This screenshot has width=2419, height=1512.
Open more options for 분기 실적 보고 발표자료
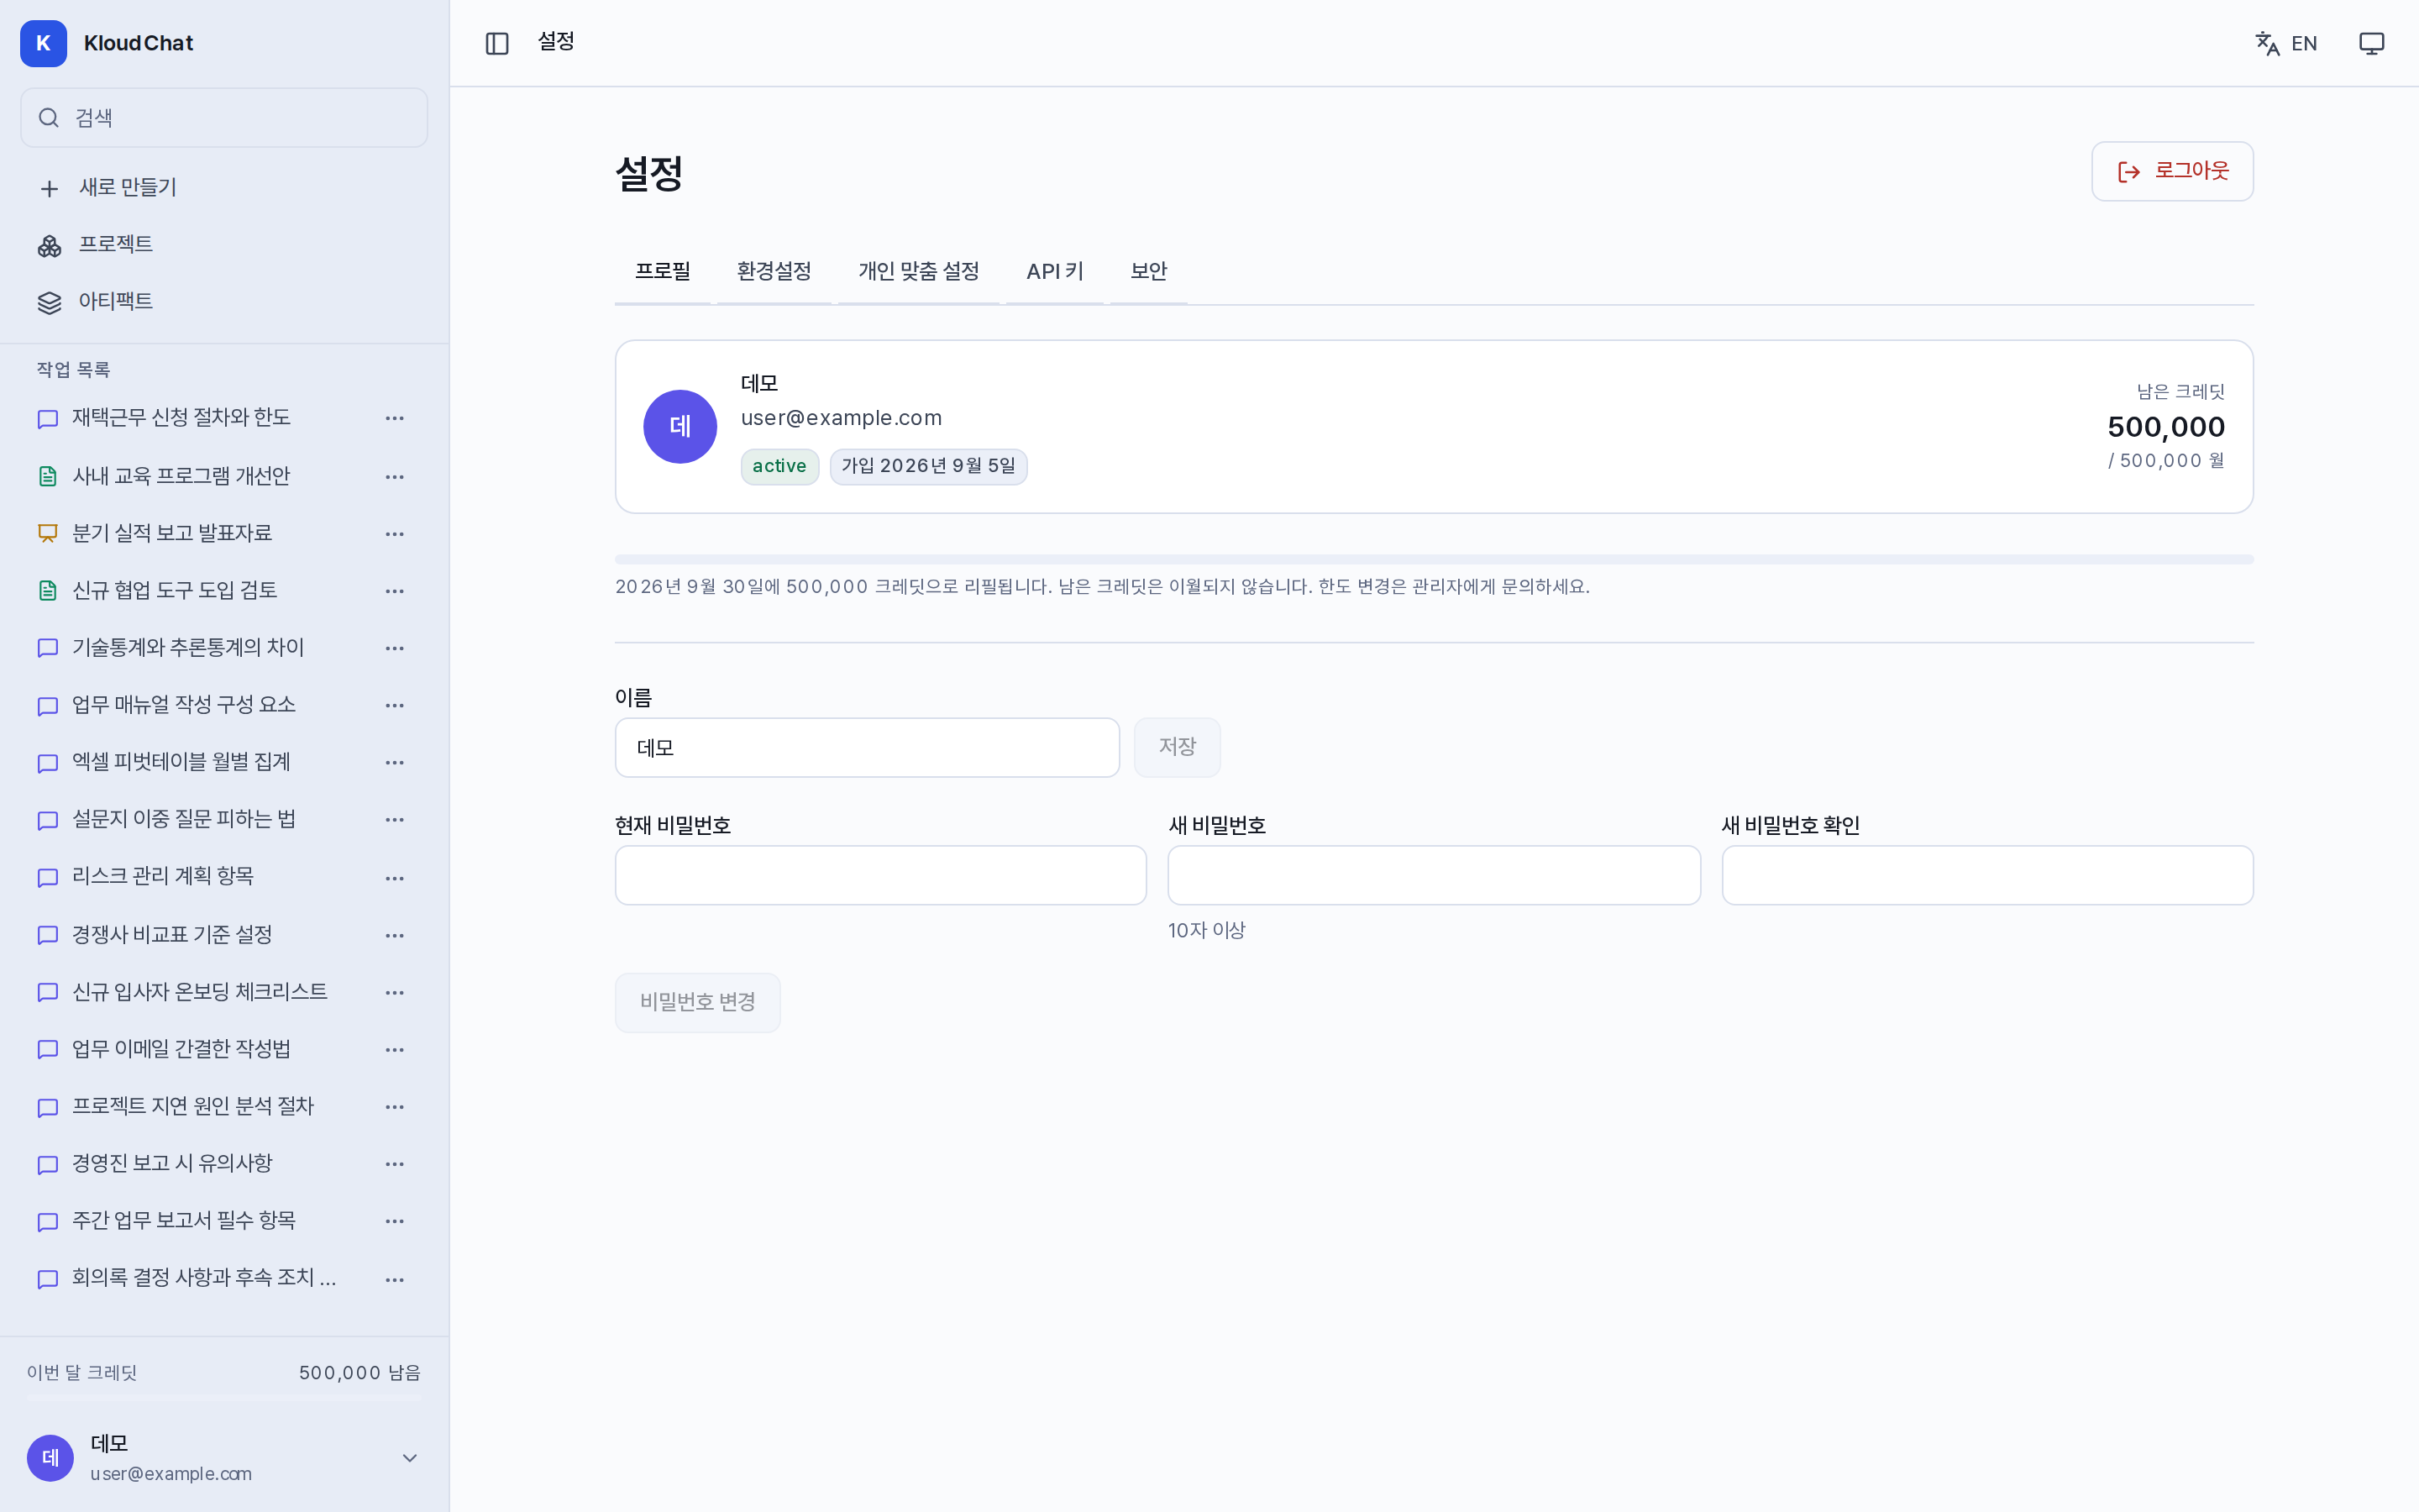point(395,533)
